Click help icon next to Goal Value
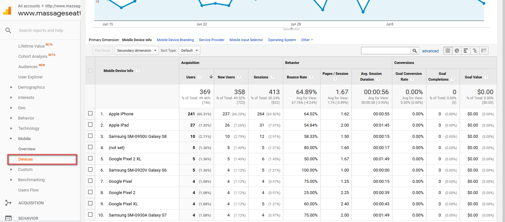The width and height of the screenshot is (505, 222). pos(486,77)
